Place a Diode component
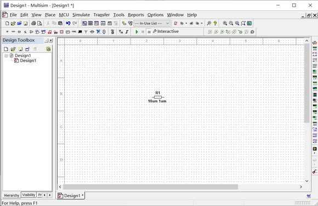318x206 pixels. 19,32
